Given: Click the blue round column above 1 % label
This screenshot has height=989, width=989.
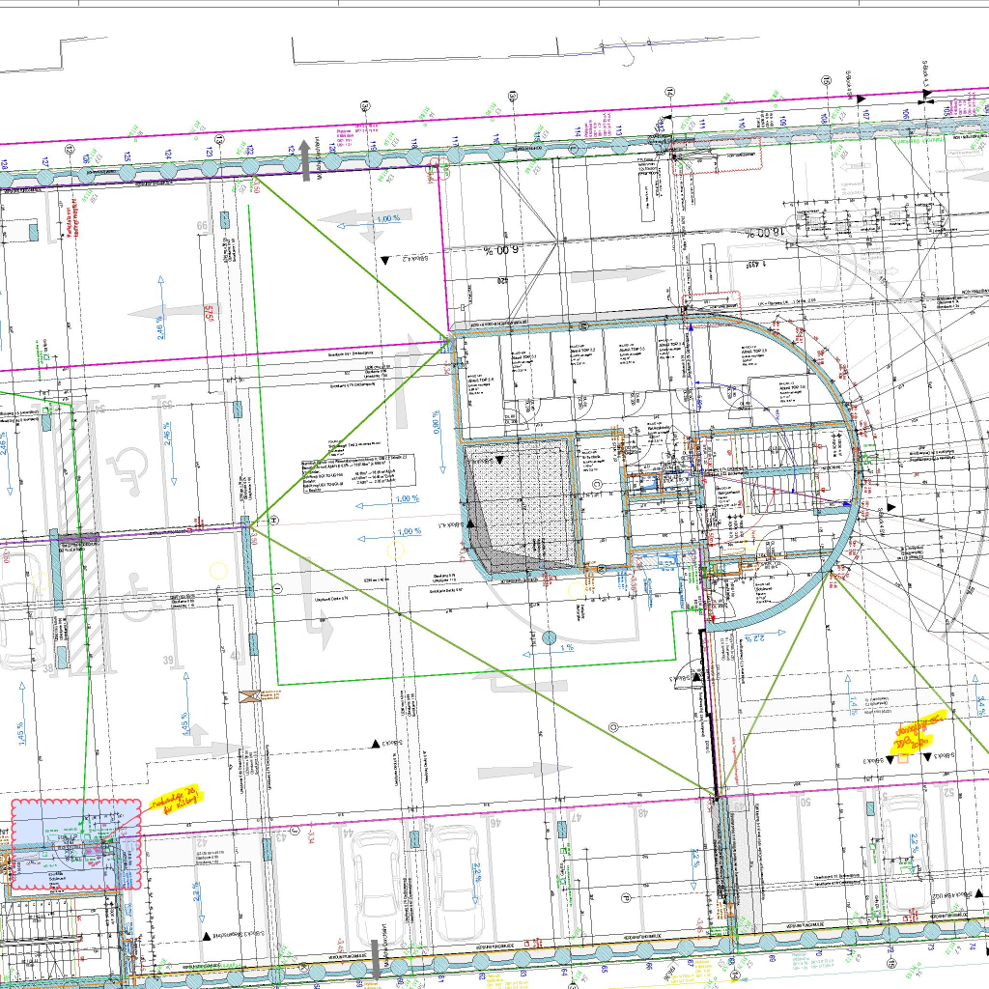Looking at the screenshot, I should pos(550,637).
